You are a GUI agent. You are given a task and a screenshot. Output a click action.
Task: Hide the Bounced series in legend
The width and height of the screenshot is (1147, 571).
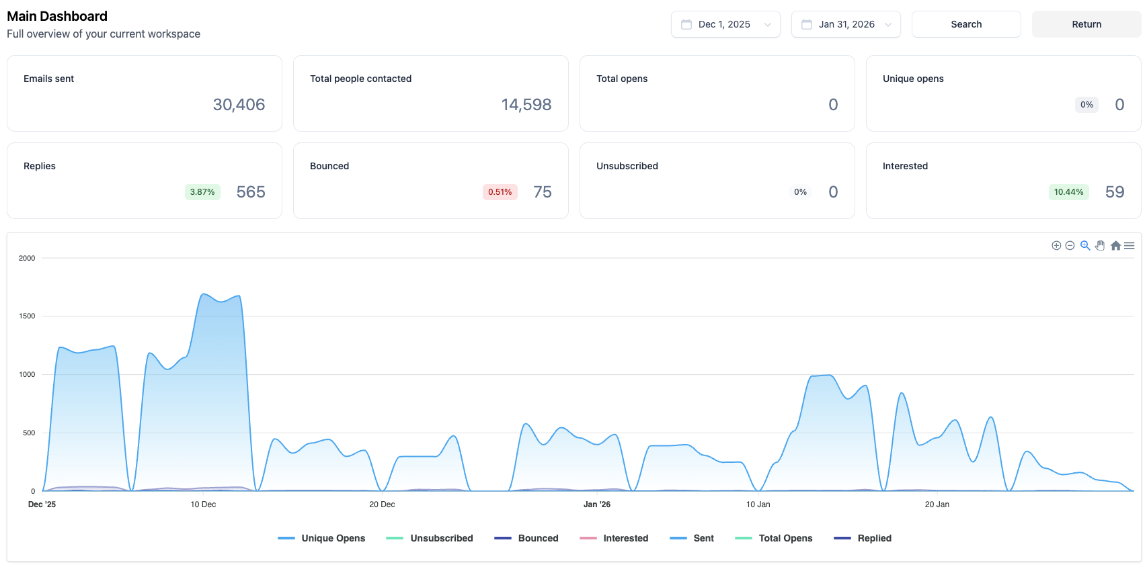[526, 538]
